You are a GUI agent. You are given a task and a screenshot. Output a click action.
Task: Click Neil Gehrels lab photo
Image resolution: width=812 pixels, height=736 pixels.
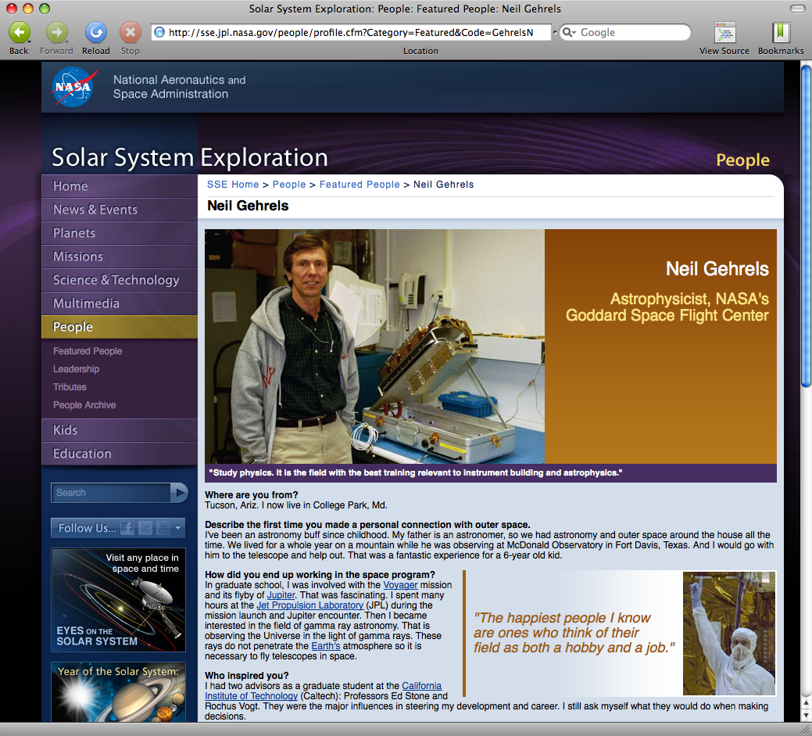click(374, 346)
